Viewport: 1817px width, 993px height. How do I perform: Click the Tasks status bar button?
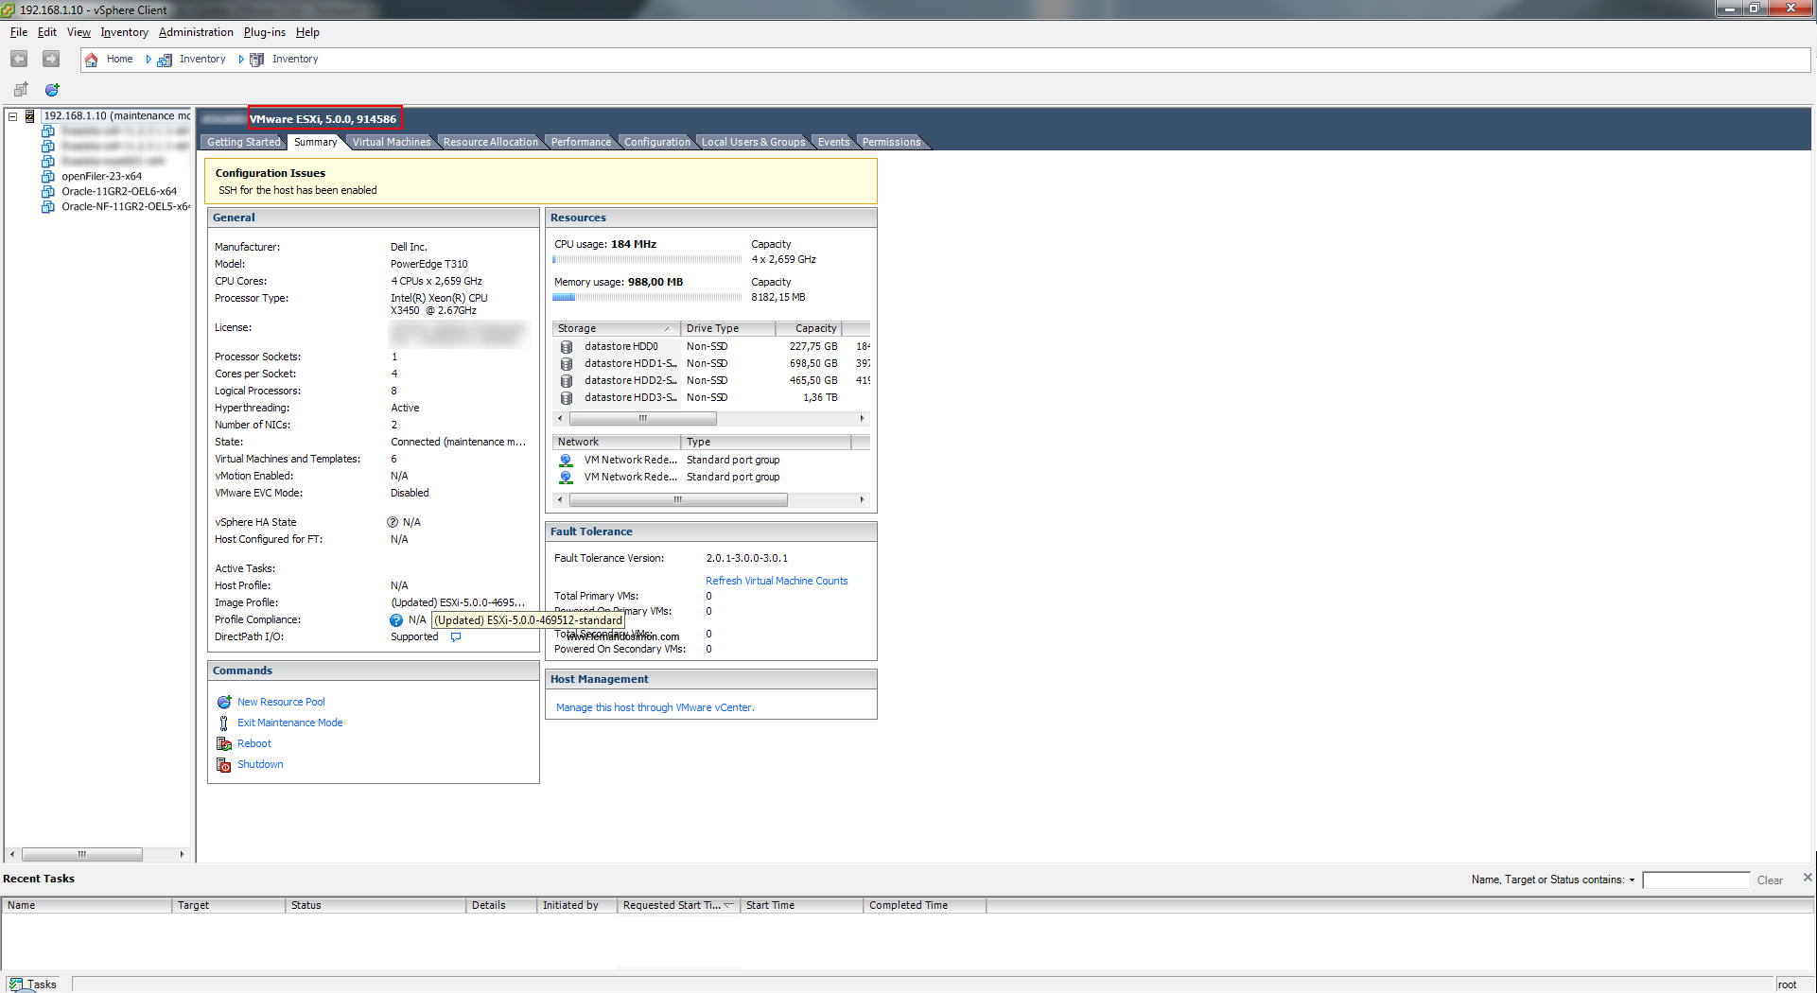[33, 984]
